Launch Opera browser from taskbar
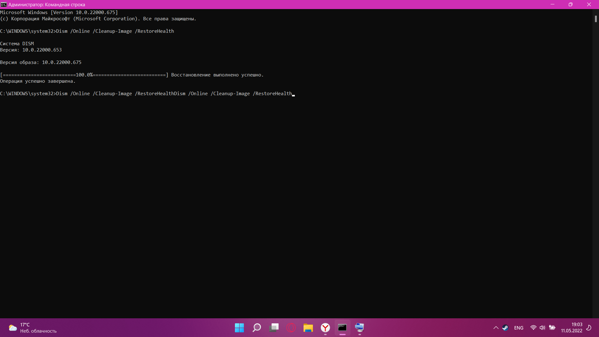Screen dimensions: 599x337 [x=291, y=328]
